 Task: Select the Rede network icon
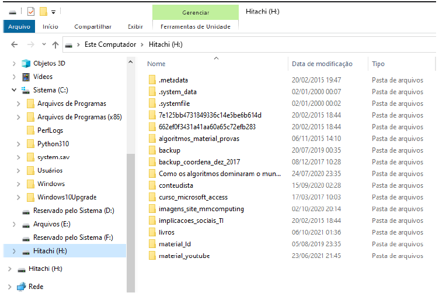21,287
